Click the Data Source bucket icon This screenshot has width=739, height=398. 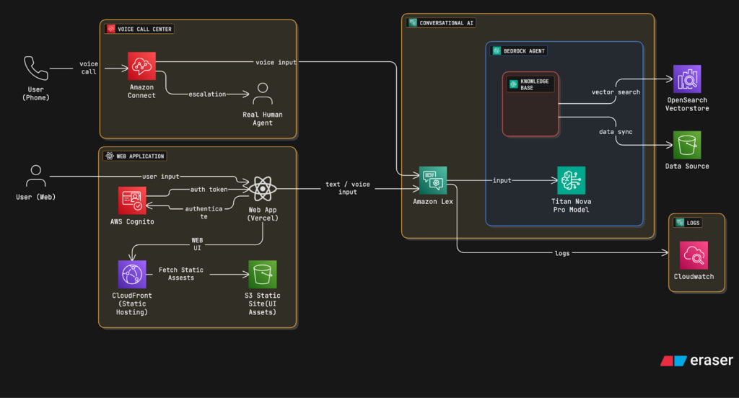click(x=687, y=145)
